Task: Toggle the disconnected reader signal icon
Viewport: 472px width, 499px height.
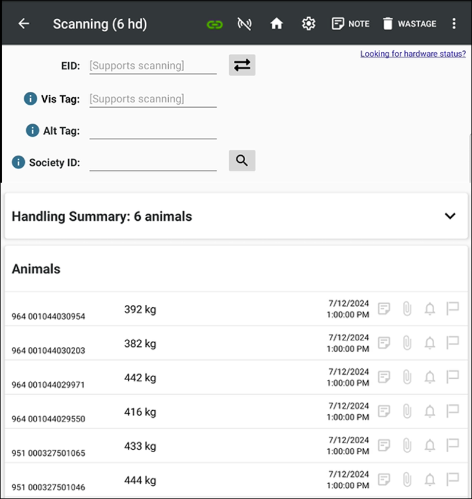Action: [244, 24]
